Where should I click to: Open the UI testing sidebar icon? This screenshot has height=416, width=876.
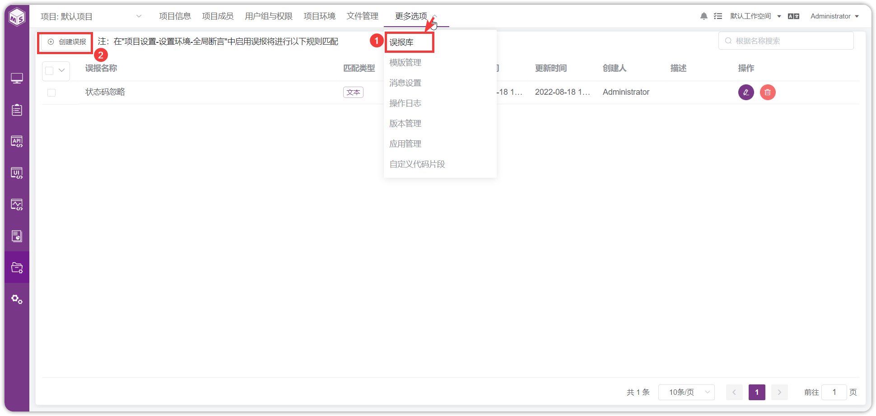pyautogui.click(x=17, y=173)
